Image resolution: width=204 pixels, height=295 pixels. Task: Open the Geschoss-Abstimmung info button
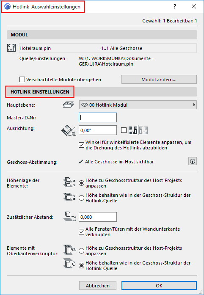(193, 161)
